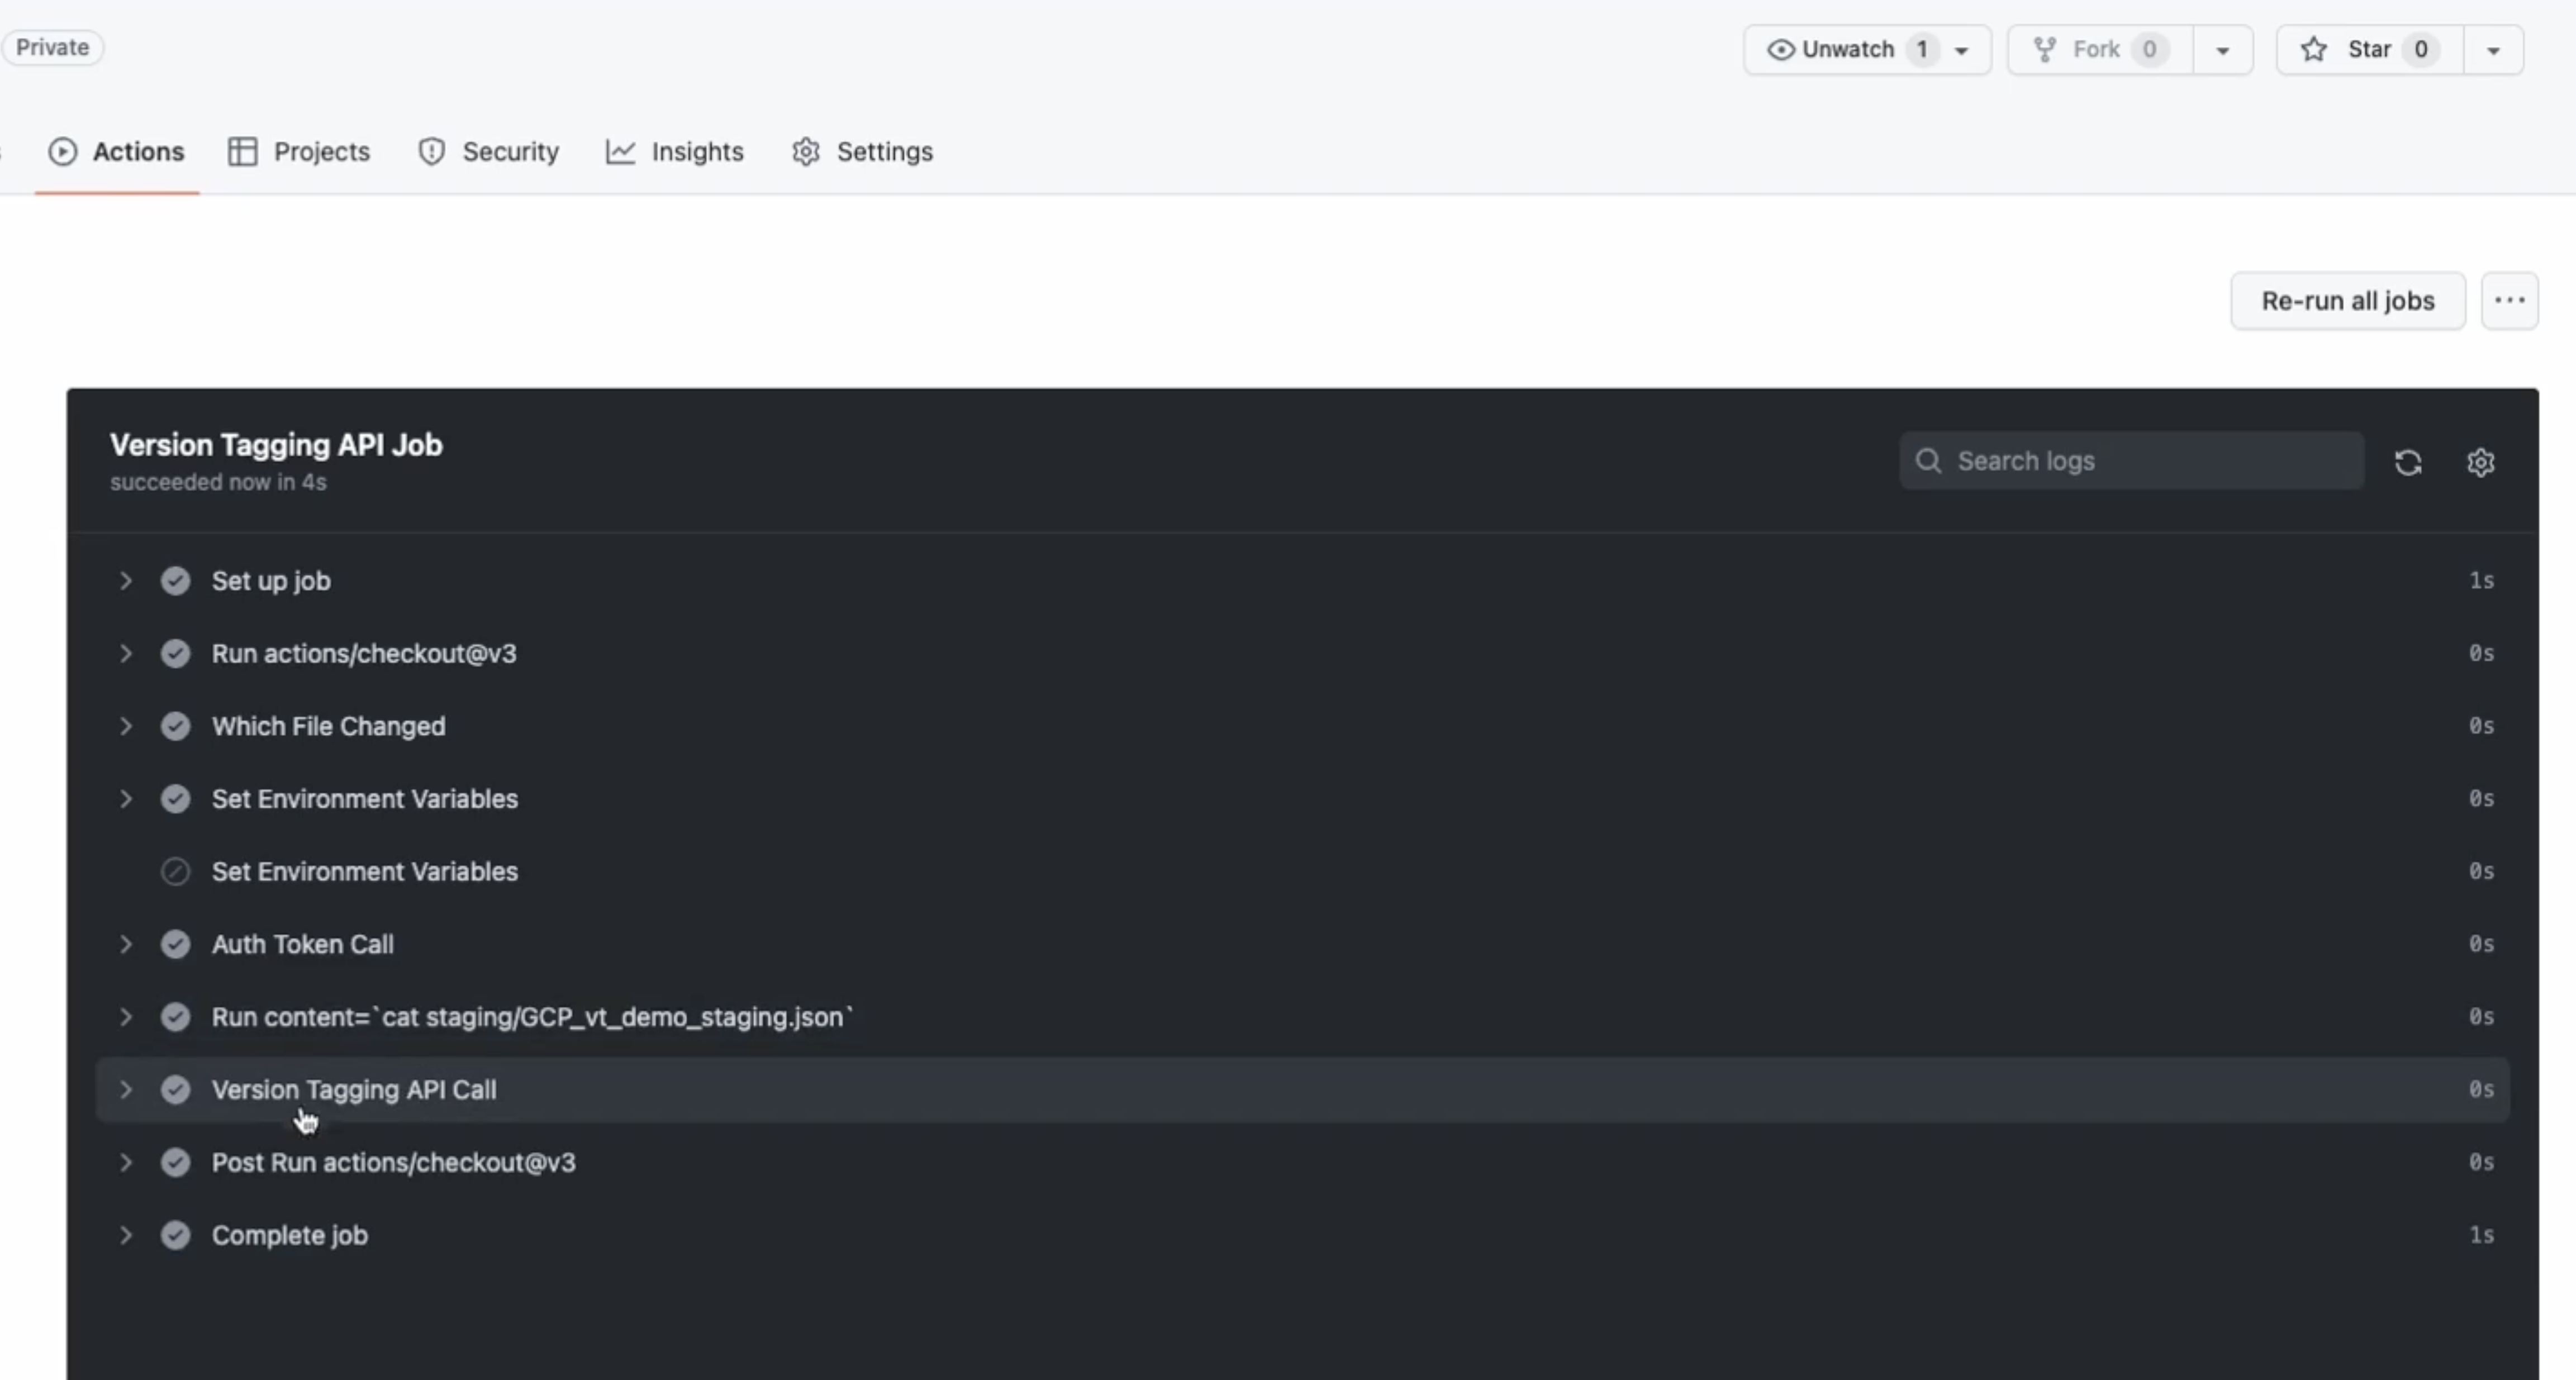Expand the Which File Changed step
The image size is (2576, 1380).
click(x=126, y=726)
